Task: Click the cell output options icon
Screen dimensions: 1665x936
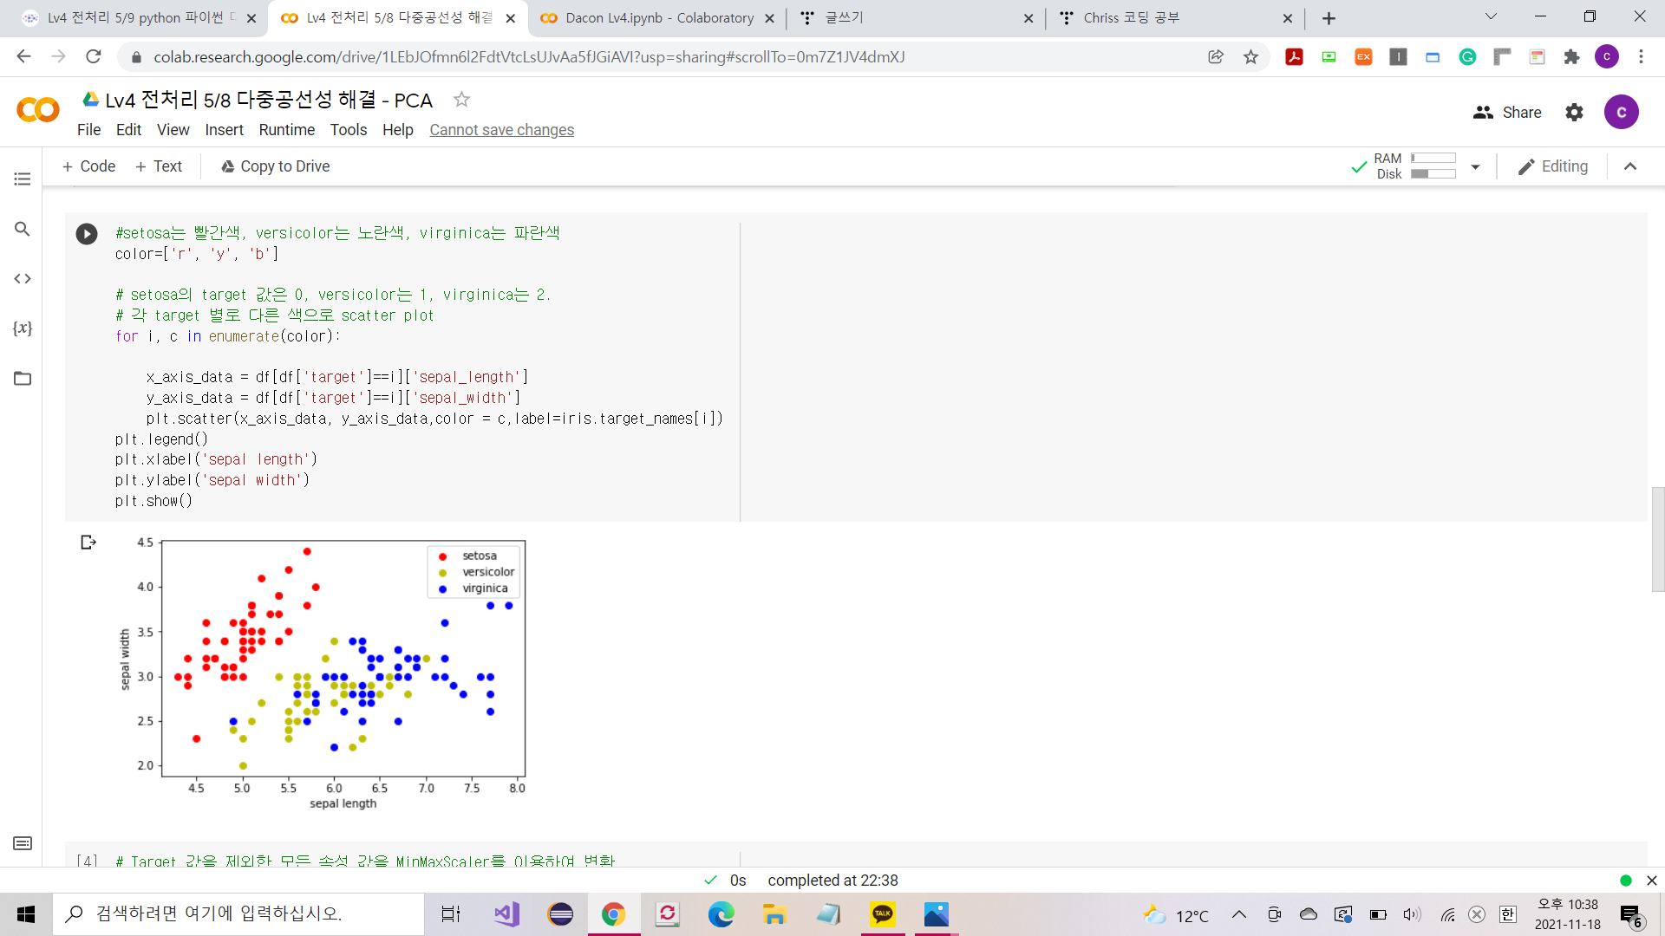Action: [88, 543]
